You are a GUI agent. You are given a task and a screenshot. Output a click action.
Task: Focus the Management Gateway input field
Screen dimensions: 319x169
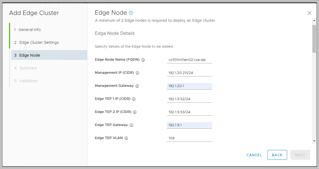click(x=189, y=86)
